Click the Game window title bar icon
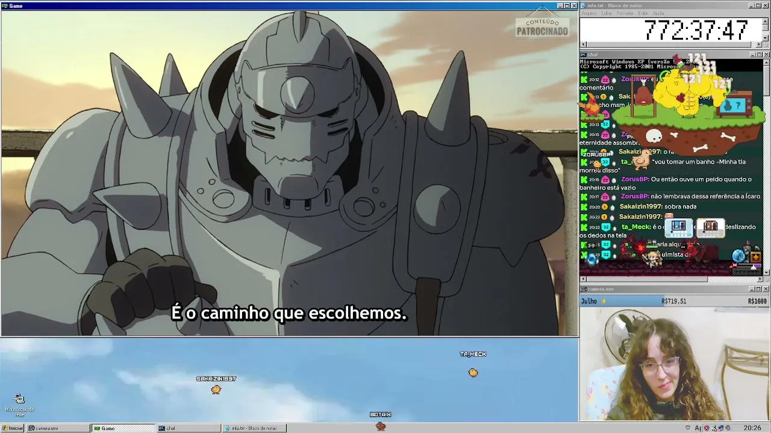This screenshot has width=771, height=433. 5,5
